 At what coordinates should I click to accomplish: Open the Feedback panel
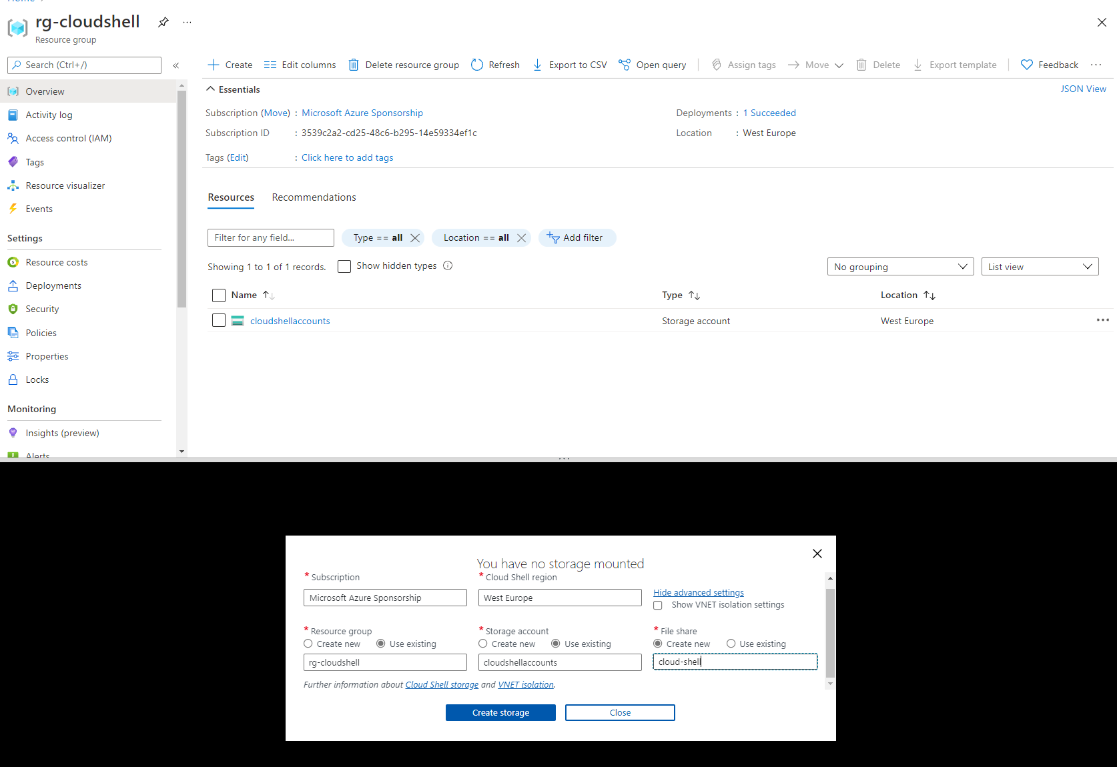click(1049, 65)
